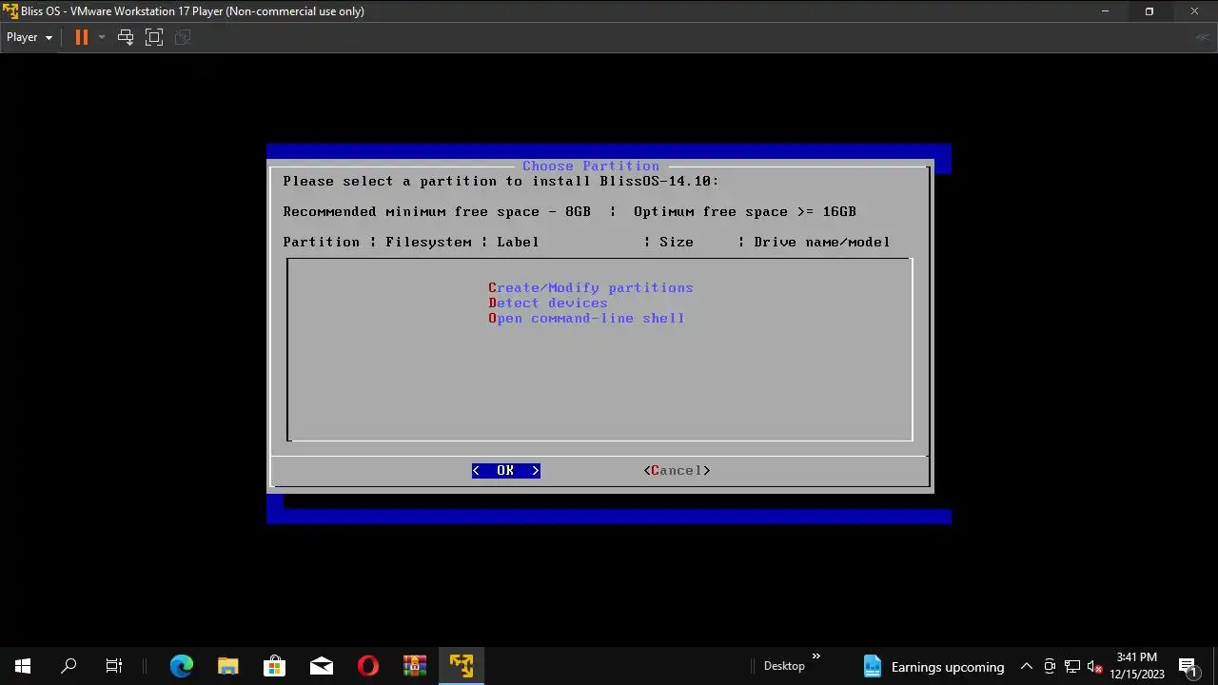1218x685 pixels.
Task: Open the clock and date flyout
Action: tap(1137, 666)
